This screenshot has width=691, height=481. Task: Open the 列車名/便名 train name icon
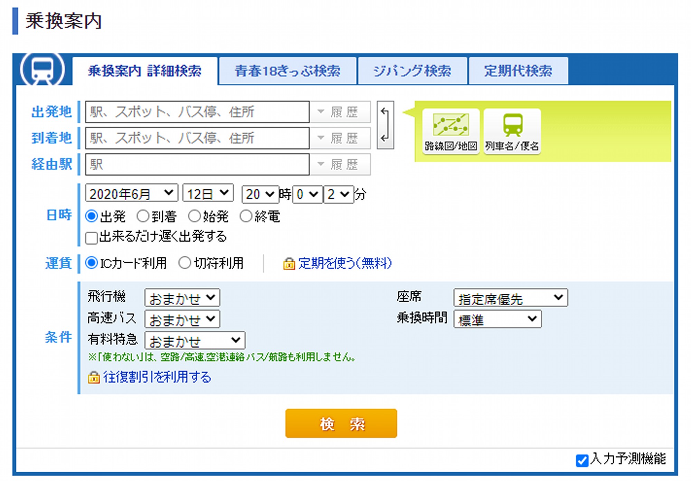(x=512, y=131)
